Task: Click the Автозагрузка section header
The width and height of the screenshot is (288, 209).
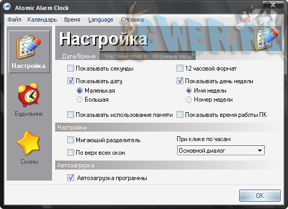Action: 168,165
